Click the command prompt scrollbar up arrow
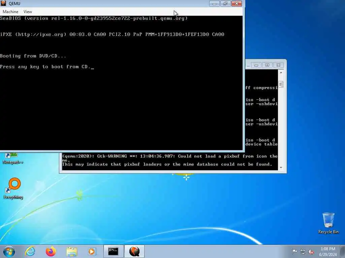Viewport: 345px width, 258px height. [281, 73]
